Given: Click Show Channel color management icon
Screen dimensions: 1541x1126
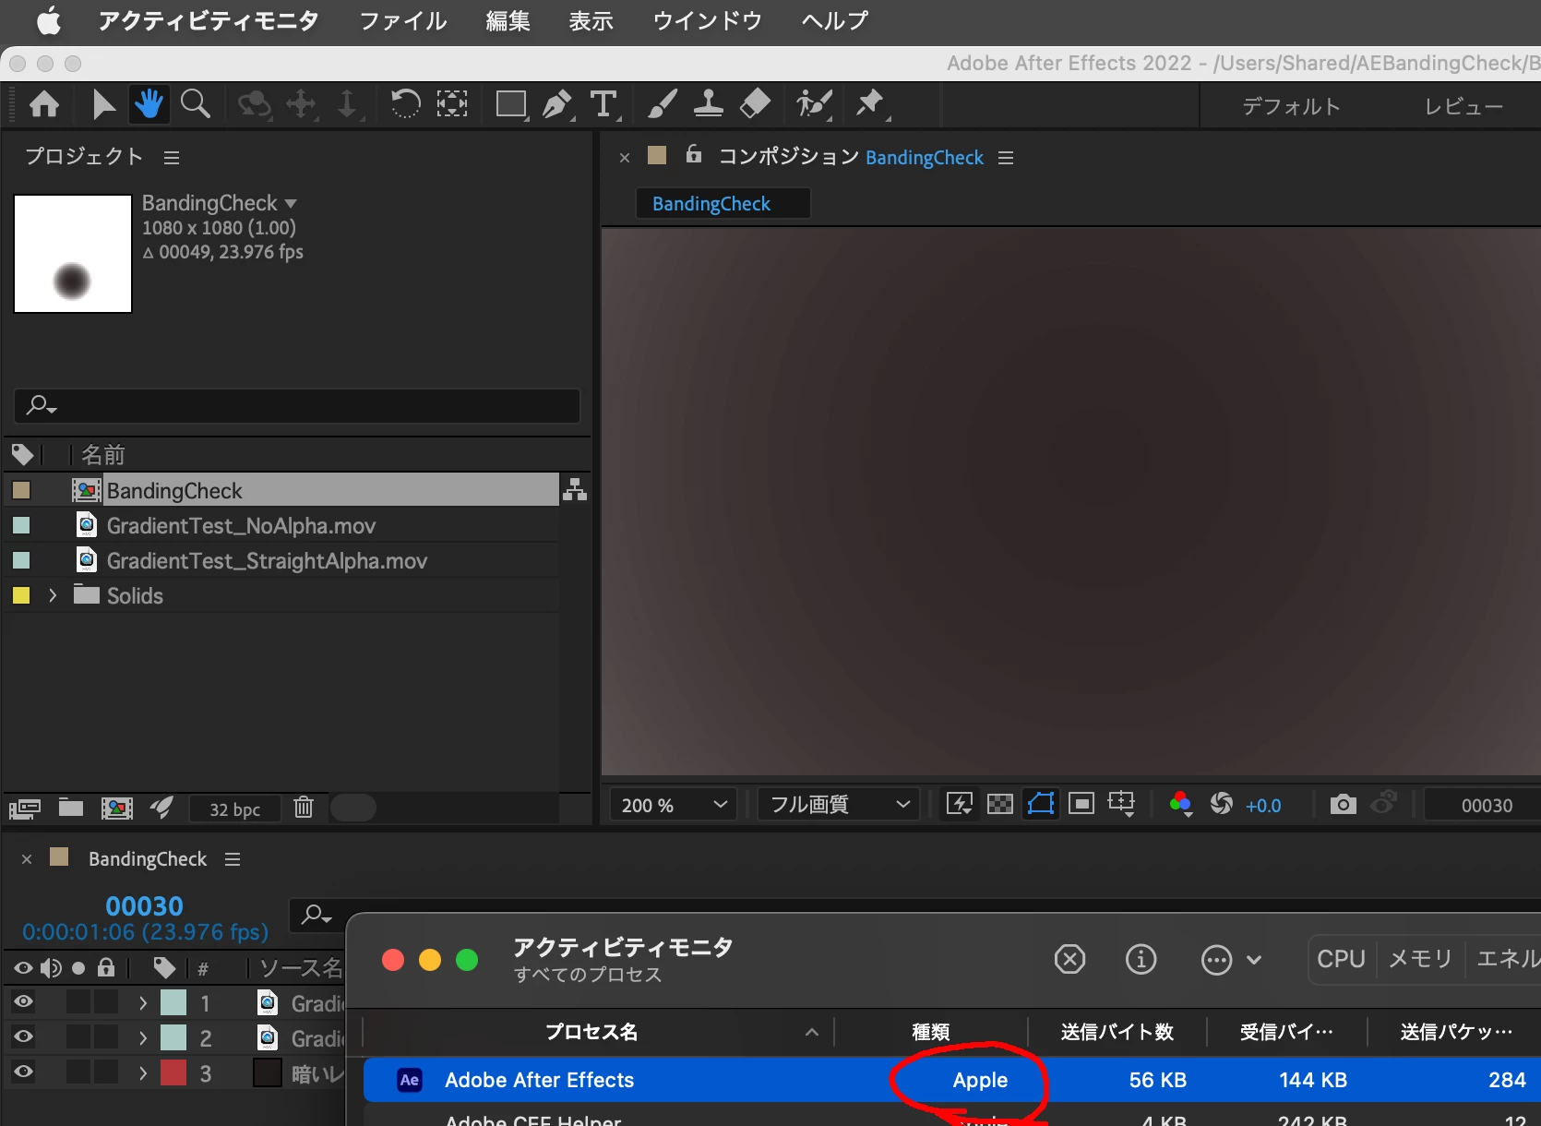Looking at the screenshot, I should pos(1180,805).
